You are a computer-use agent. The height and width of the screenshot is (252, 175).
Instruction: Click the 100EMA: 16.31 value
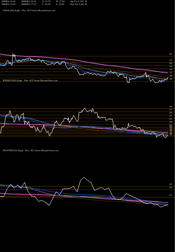click(29, 1)
